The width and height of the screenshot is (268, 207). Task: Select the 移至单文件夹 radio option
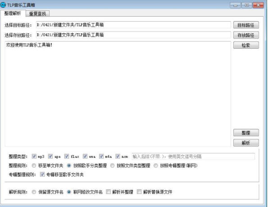tap(34, 166)
